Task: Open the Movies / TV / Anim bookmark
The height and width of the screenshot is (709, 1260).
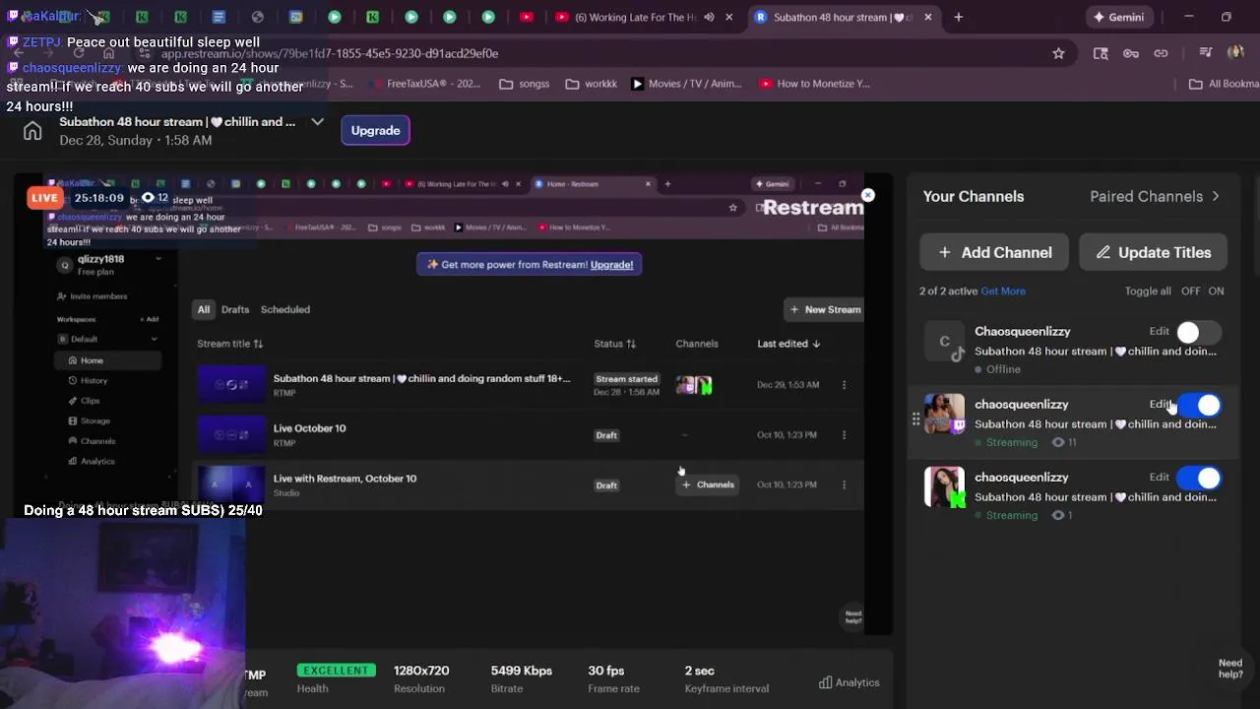Action: [686, 84]
